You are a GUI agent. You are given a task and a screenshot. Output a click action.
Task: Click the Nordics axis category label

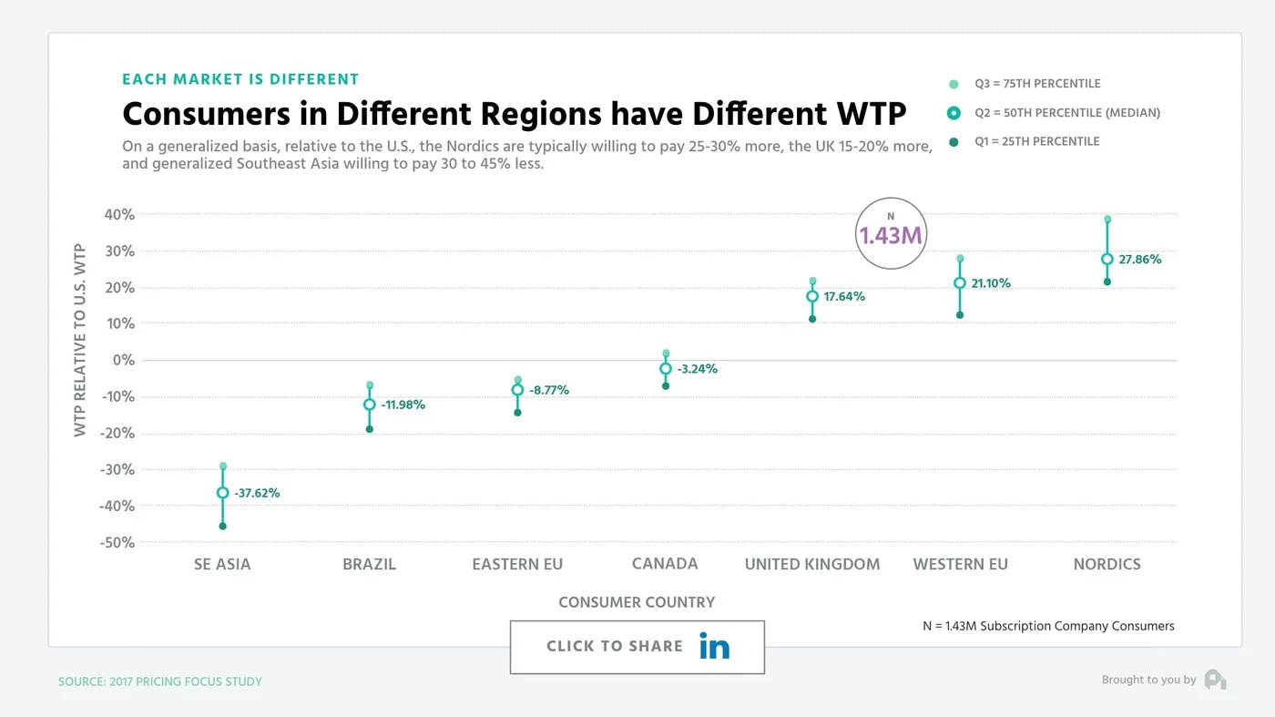click(x=1107, y=564)
